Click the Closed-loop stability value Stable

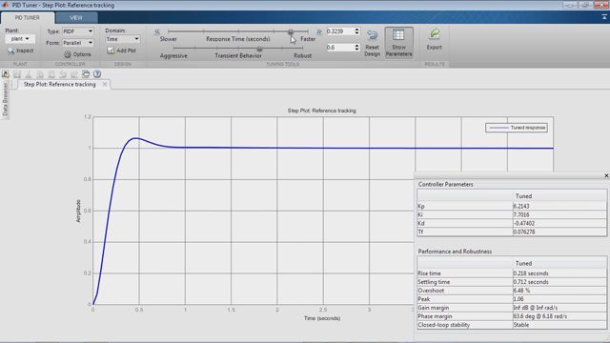[x=559, y=325]
